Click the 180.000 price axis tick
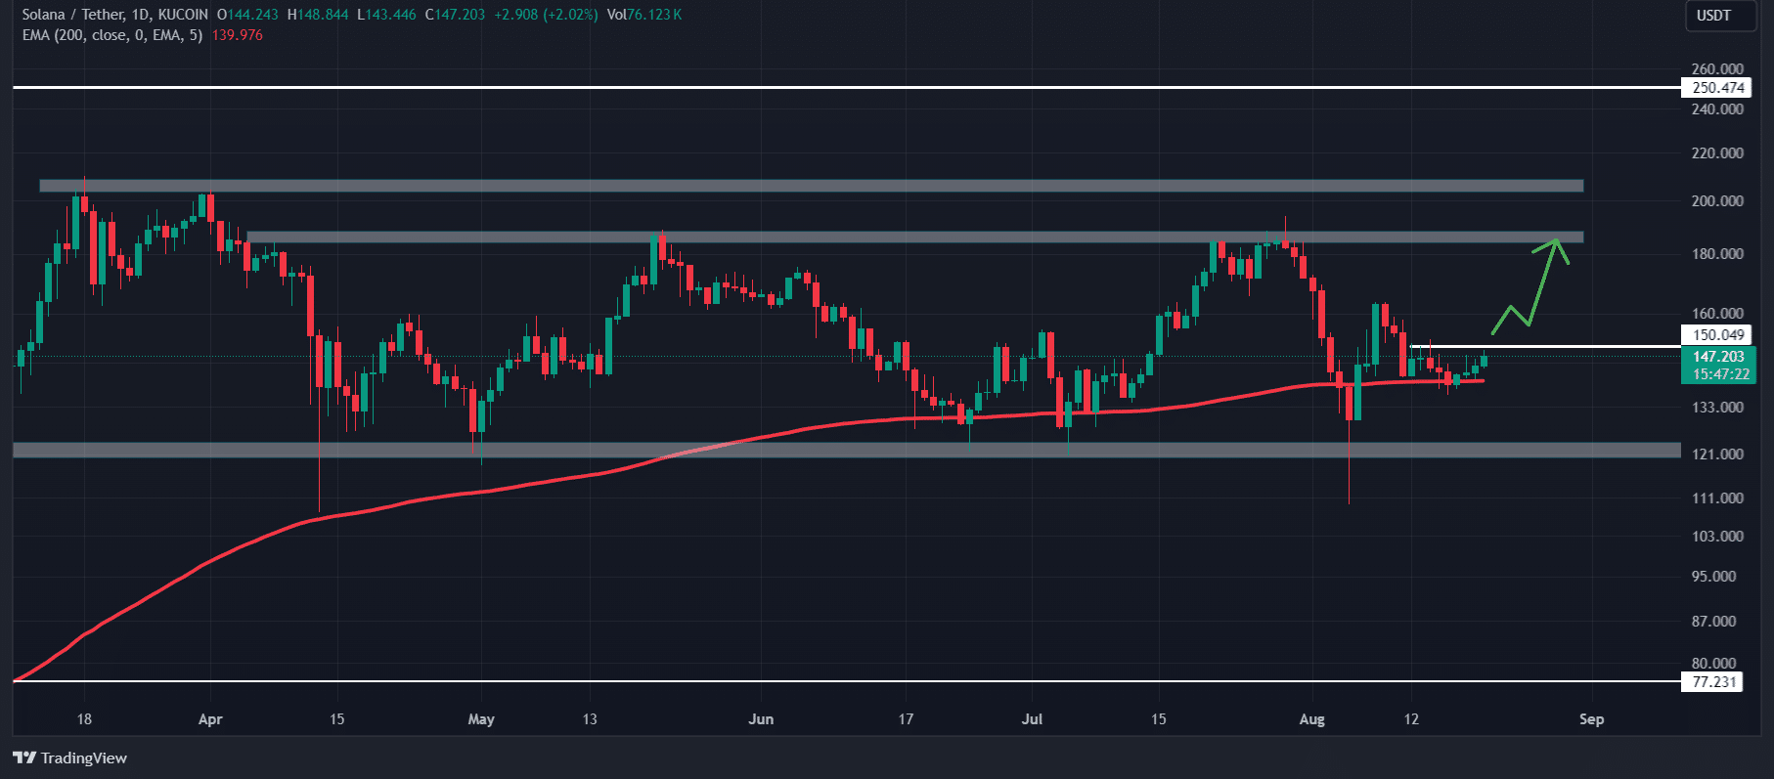Viewport: 1774px width, 779px height. point(1717,254)
